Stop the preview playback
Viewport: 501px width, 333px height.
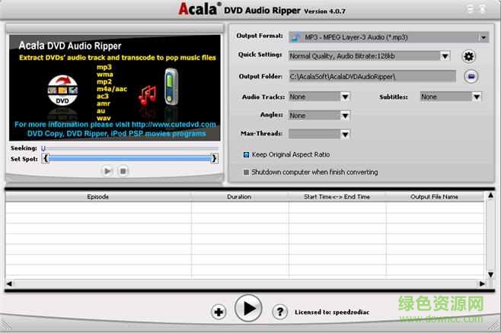coord(123,171)
